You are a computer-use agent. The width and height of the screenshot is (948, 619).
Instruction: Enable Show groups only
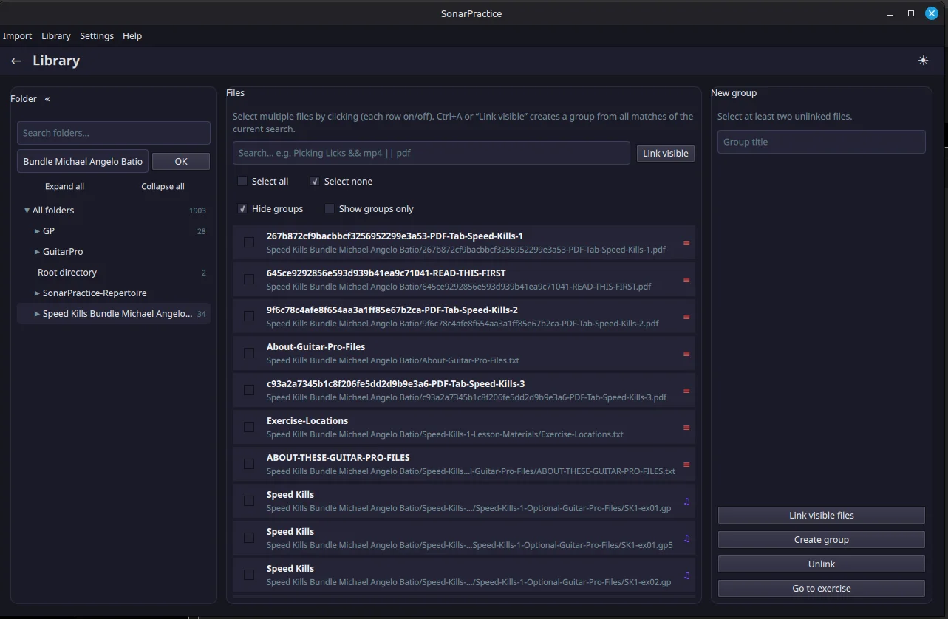(x=330, y=208)
